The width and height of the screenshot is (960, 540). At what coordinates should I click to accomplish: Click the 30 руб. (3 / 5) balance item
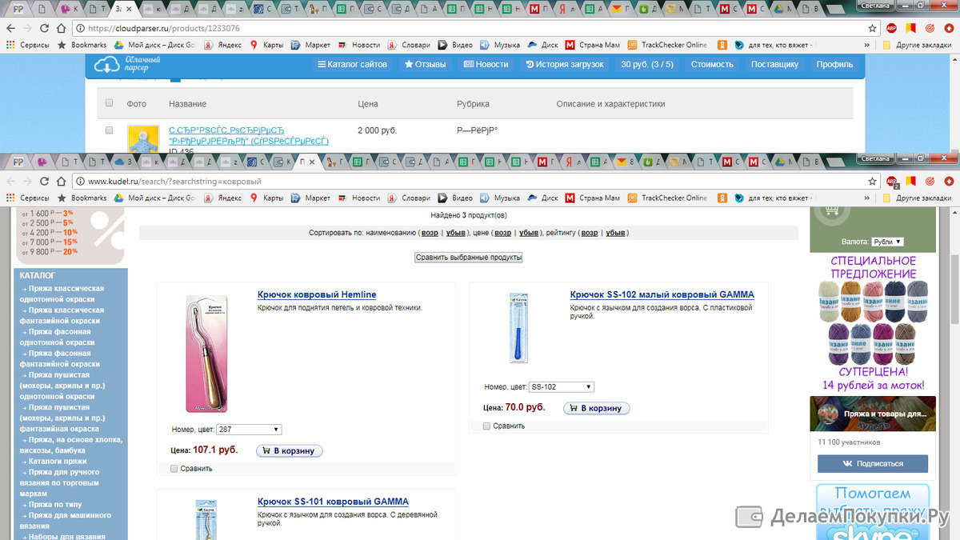coord(647,64)
